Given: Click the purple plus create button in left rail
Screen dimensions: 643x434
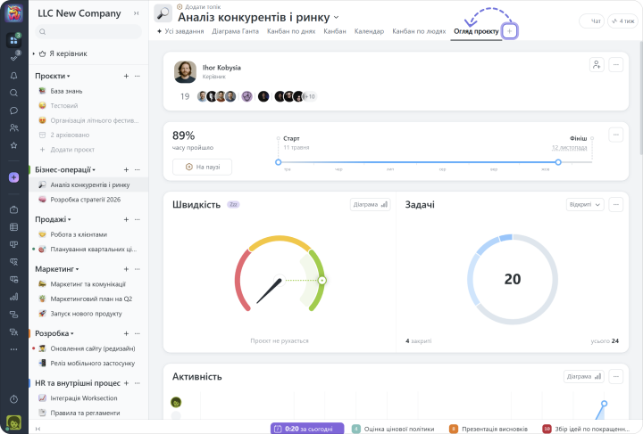Looking at the screenshot, I should (13, 177).
